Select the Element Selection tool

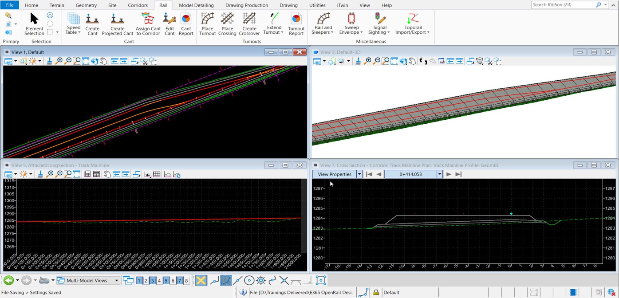coord(34,22)
